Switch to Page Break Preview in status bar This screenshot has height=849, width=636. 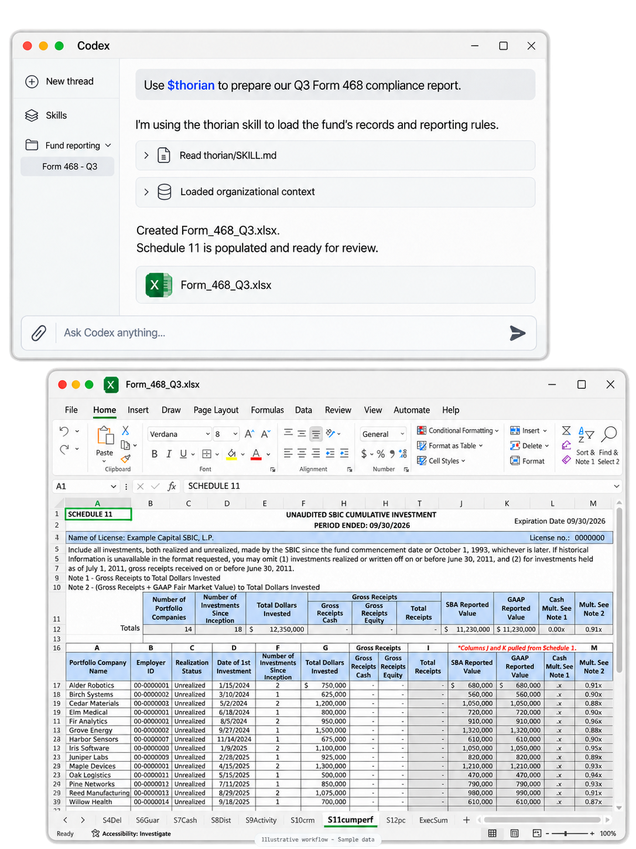point(537,833)
